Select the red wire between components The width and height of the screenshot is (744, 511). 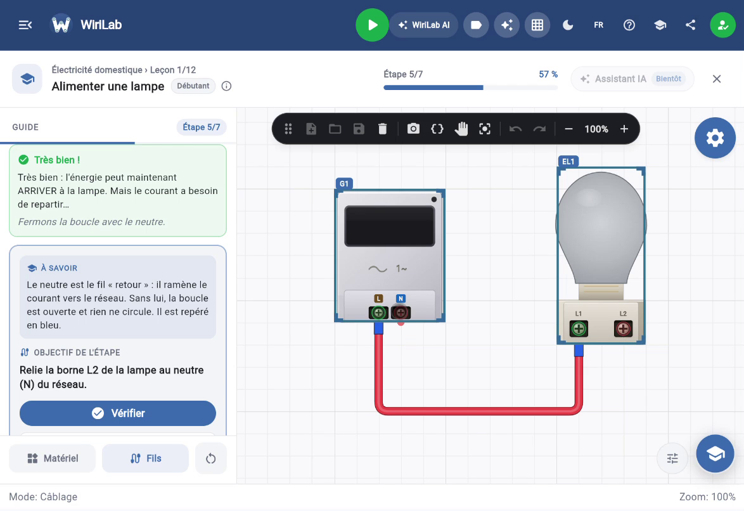(478, 410)
